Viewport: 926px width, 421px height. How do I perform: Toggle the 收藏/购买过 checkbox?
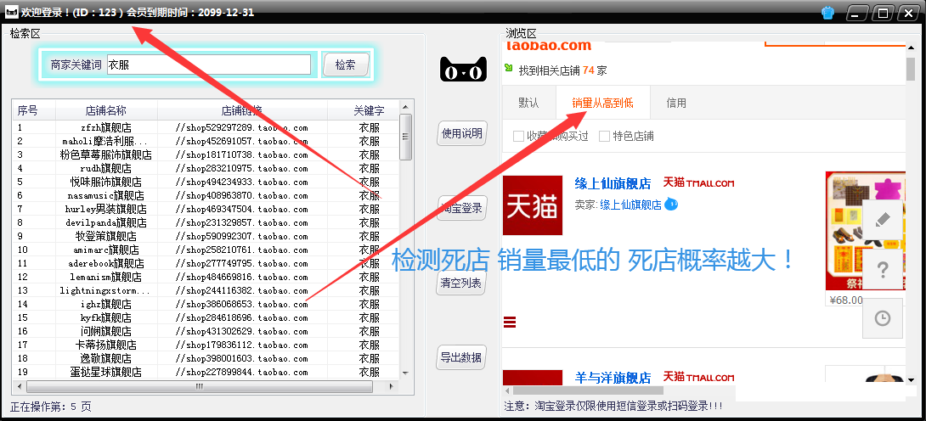coord(518,136)
